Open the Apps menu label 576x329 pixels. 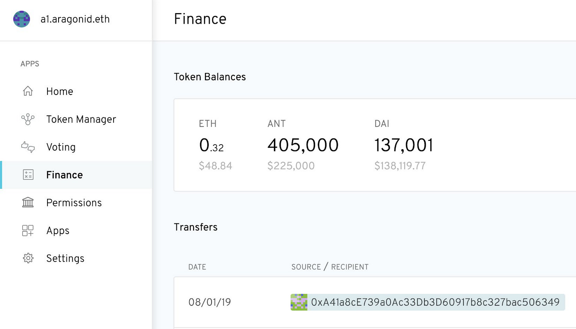pyautogui.click(x=58, y=231)
